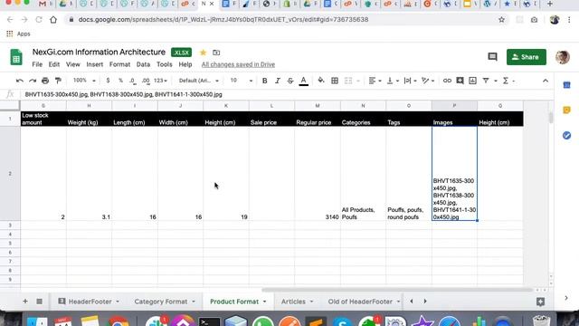579x326 pixels.
Task: Click the formula bar input
Action: pyautogui.click(x=287, y=94)
